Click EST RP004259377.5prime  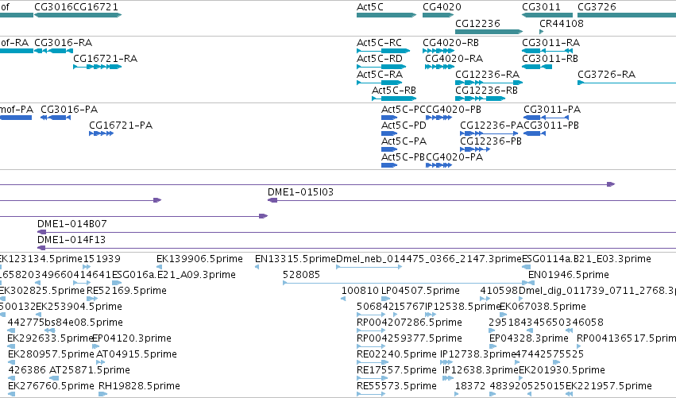(x=371, y=346)
